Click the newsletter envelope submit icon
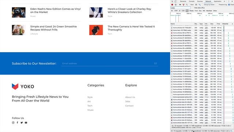The image size is (234, 132). (x=155, y=63)
